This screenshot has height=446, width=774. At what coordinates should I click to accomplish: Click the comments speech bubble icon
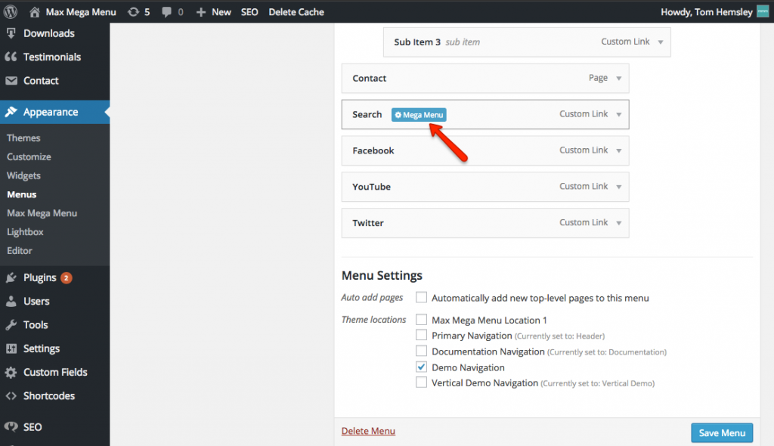(x=168, y=11)
